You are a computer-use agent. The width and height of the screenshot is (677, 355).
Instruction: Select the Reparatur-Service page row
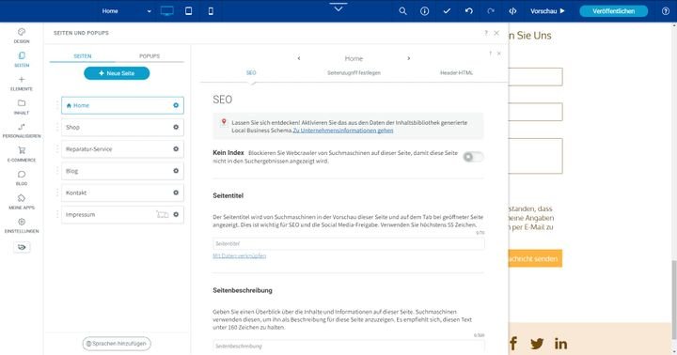[x=122, y=148]
